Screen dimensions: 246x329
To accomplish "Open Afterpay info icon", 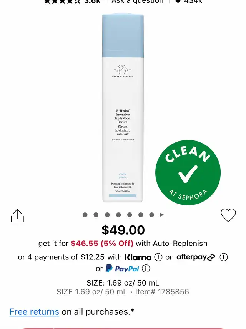I will click(224, 257).
